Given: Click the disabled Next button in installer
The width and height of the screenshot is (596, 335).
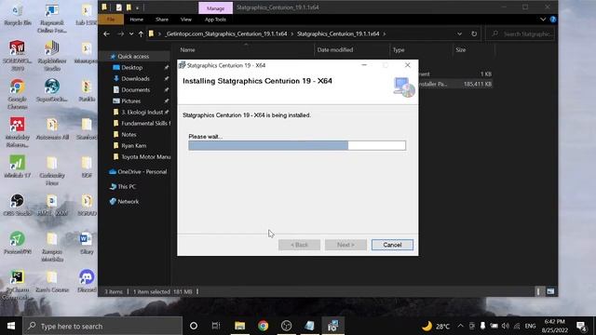Looking at the screenshot, I should (345, 245).
